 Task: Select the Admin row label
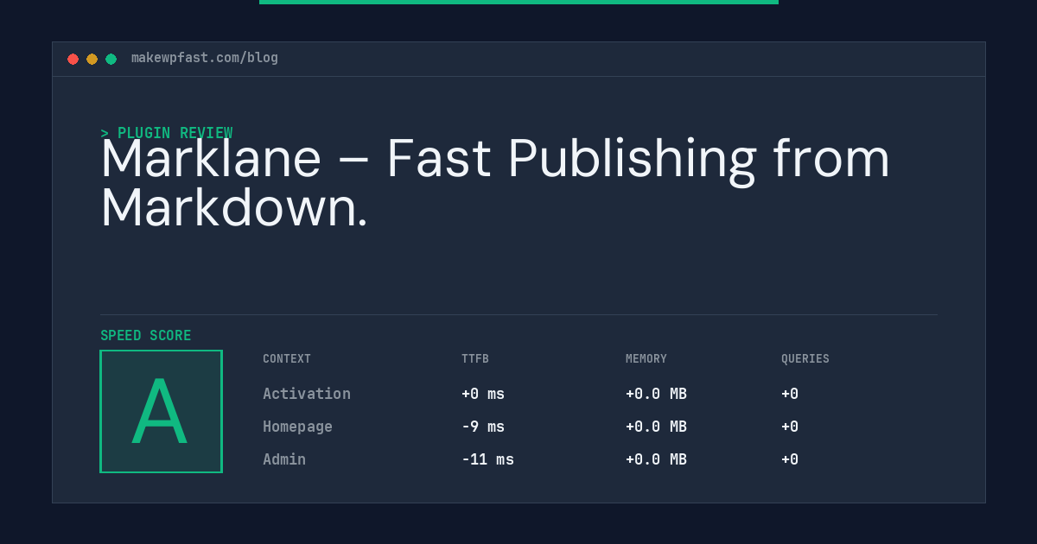tap(284, 459)
